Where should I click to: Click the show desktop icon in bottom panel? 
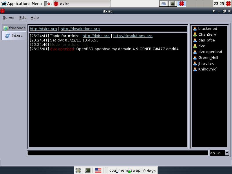tap(78, 171)
